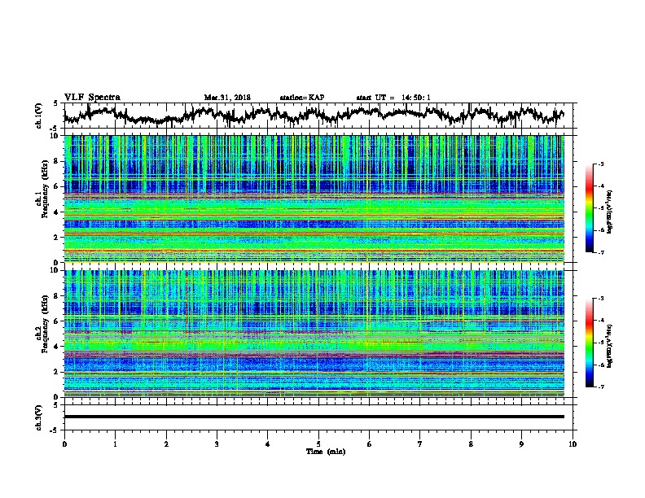
Task: Click the "start UT = 14:50:1" header text
Action: click(x=393, y=98)
